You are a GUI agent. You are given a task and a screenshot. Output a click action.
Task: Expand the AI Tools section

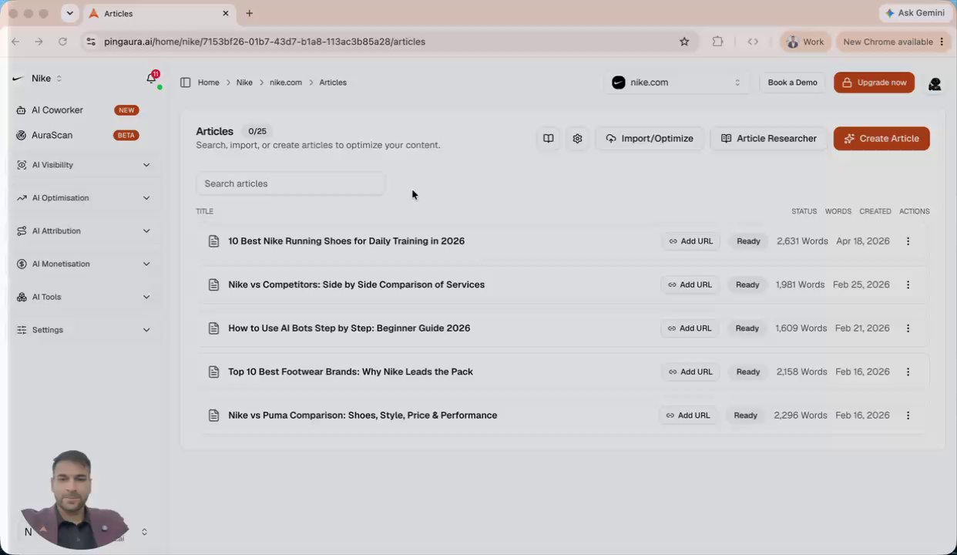(x=83, y=297)
